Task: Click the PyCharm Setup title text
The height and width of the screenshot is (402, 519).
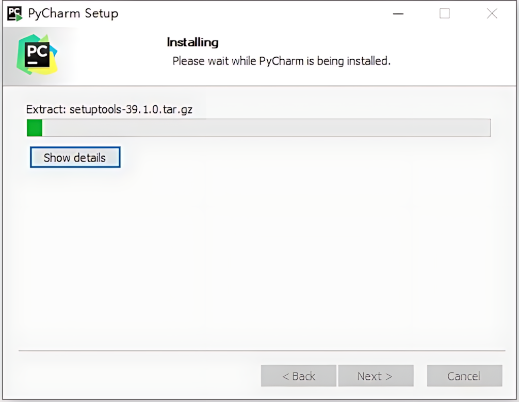Action: [73, 13]
